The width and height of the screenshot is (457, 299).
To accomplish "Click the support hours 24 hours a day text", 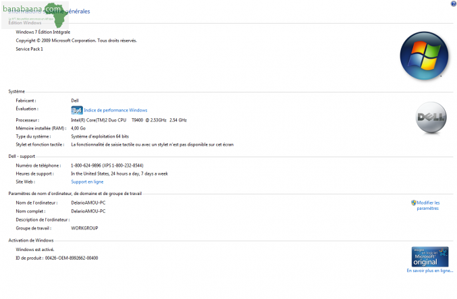I will click(119, 173).
